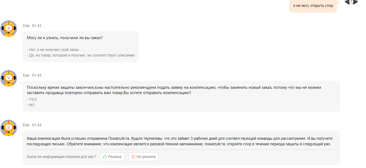Click Eva's avatar beside the order-received question
Viewport: 366px width, 168px height.
(x=9, y=29)
